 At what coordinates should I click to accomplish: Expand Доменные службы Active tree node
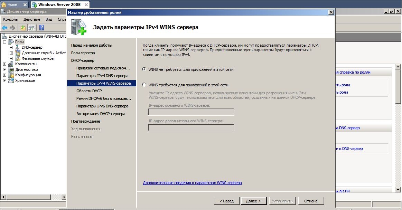point(11,53)
